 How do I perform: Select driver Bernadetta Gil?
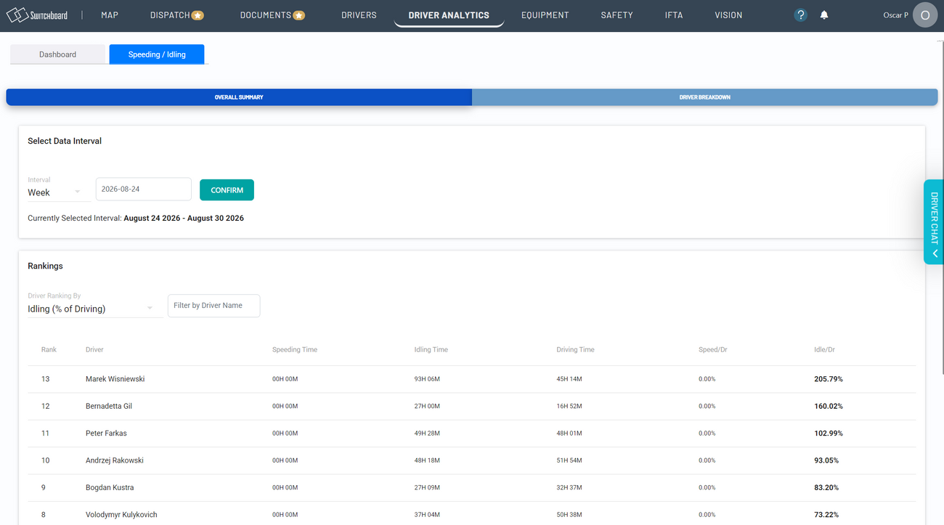point(109,406)
